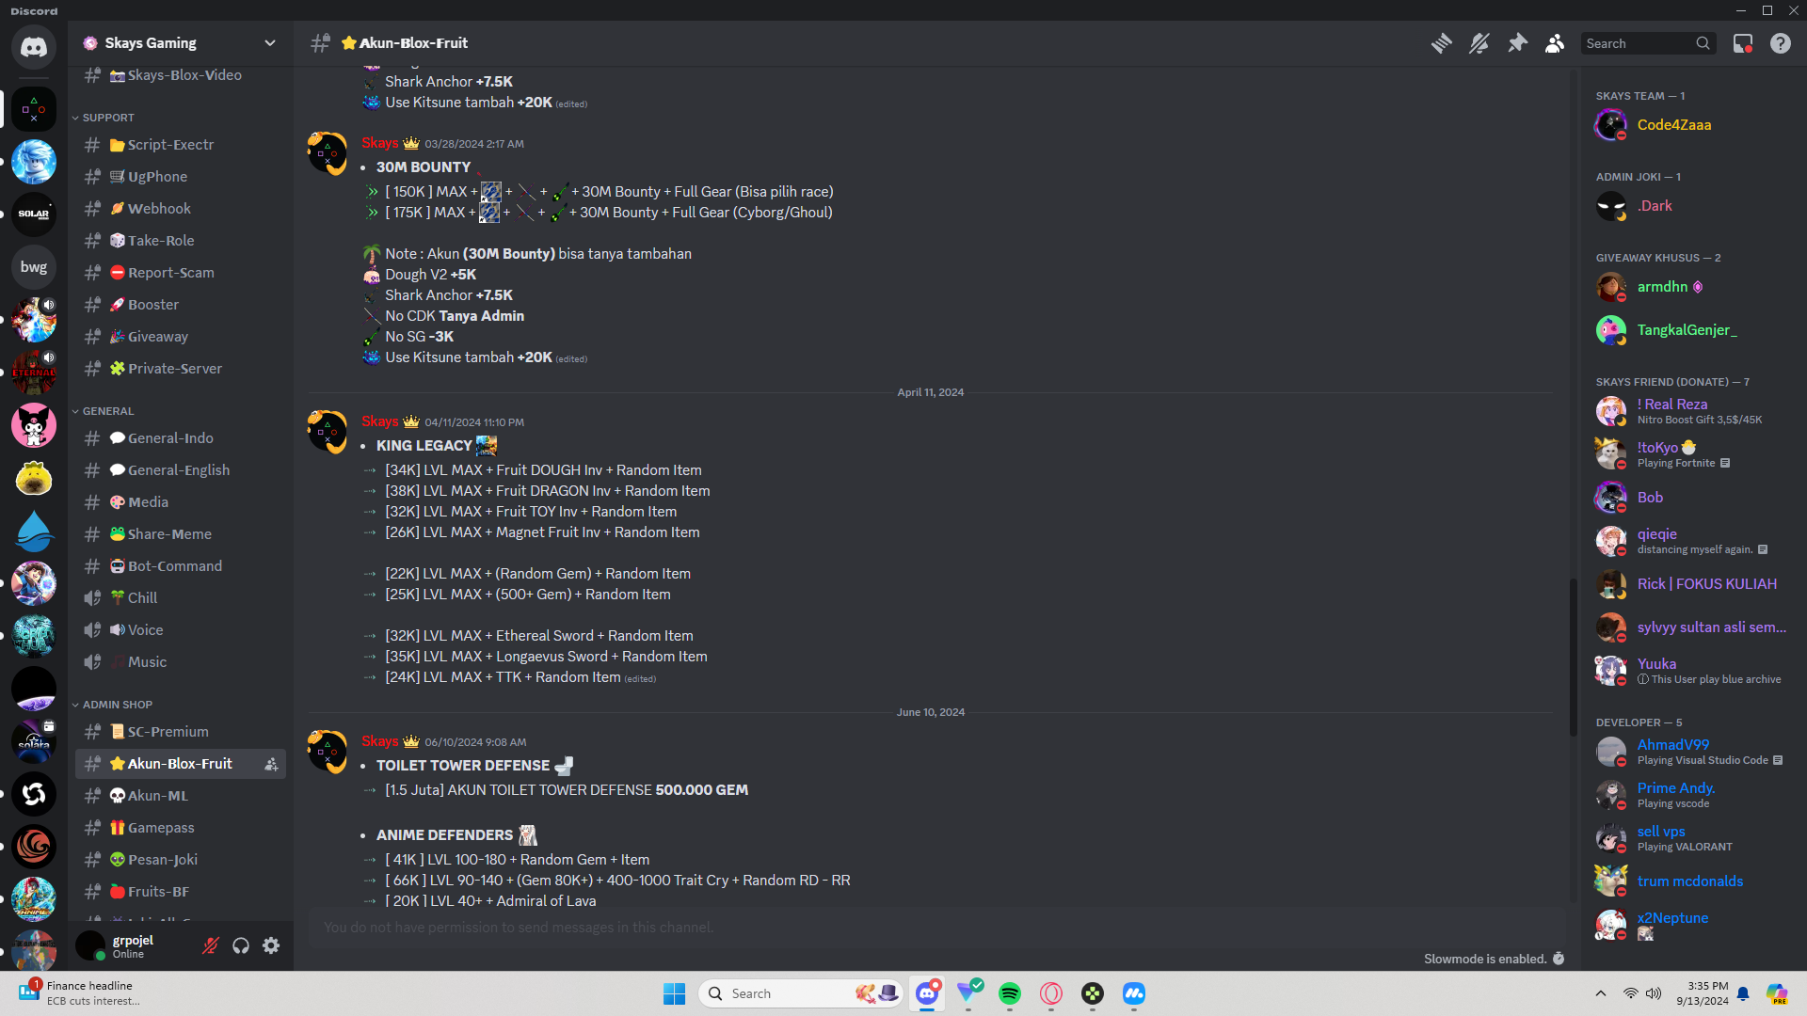Open the Gamepass channel
The height and width of the screenshot is (1016, 1807).
click(x=181, y=828)
